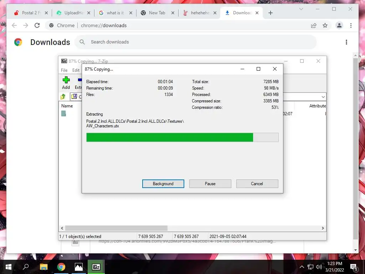Viewport: 365px width, 274px height.
Task: Click the Attributes column header
Action: click(x=317, y=106)
